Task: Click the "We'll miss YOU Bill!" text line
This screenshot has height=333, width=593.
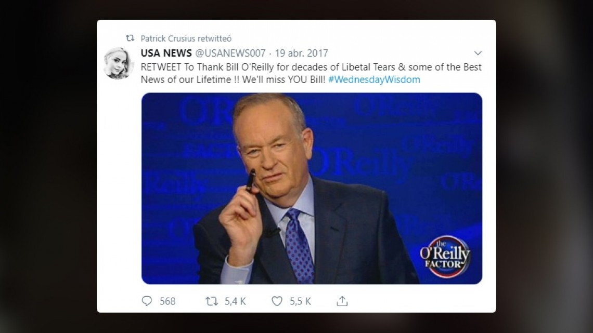Action: click(283, 79)
